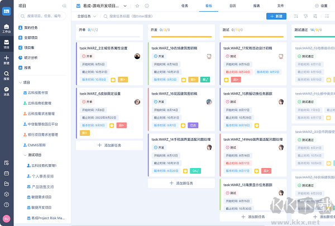The image size is (335, 226).
Task: Open the 敏捷开发项目 project
Action: [39, 208]
